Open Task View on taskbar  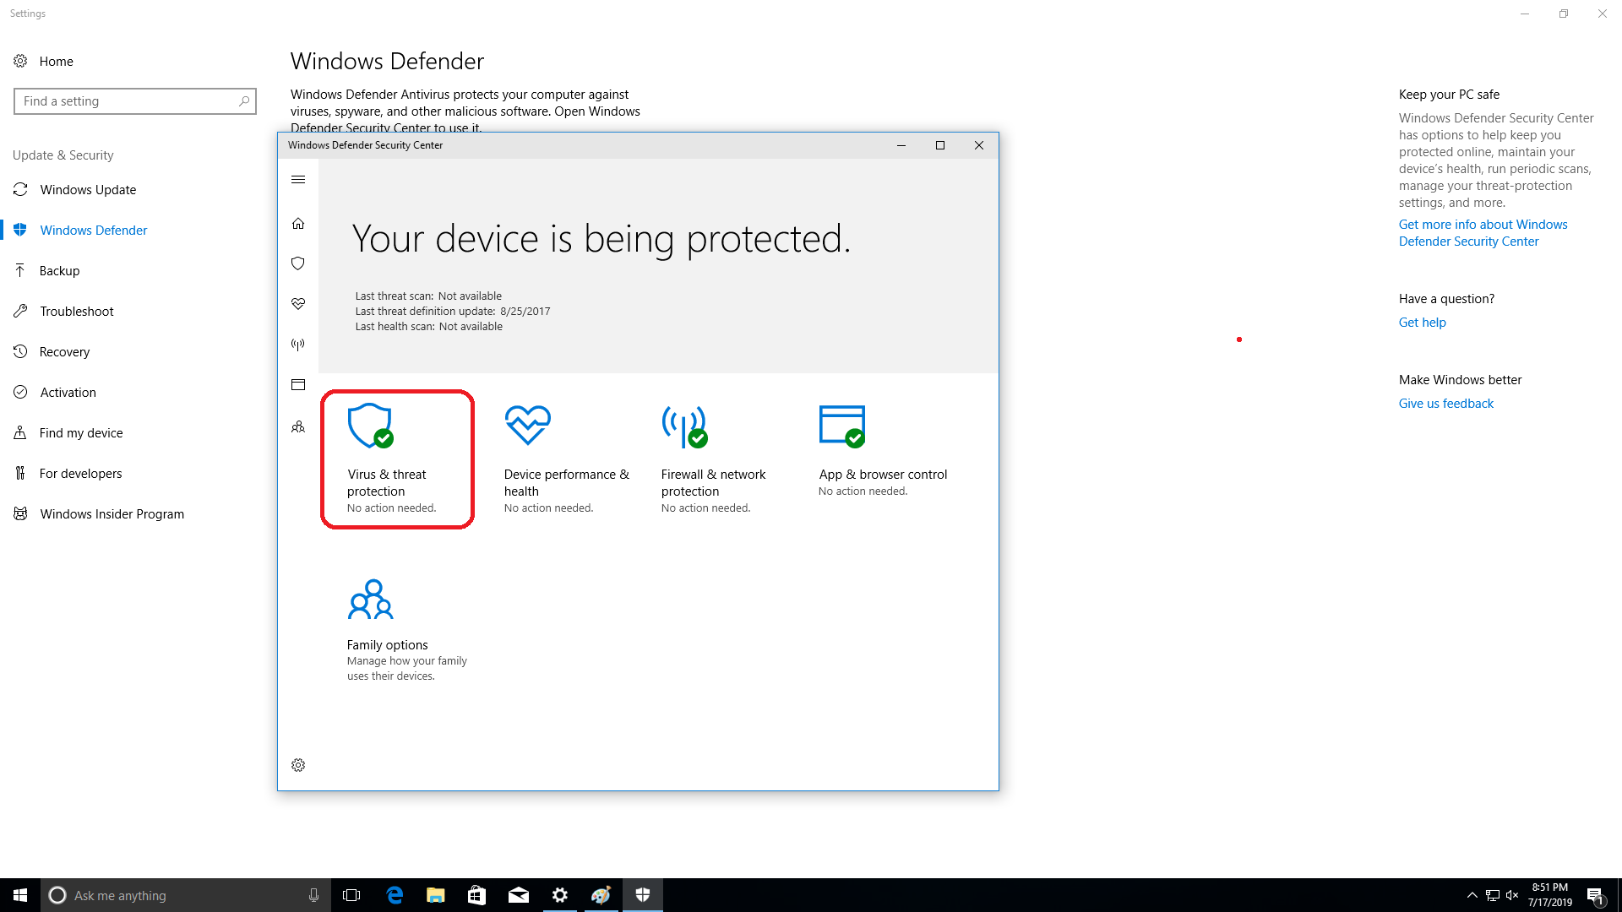click(351, 895)
